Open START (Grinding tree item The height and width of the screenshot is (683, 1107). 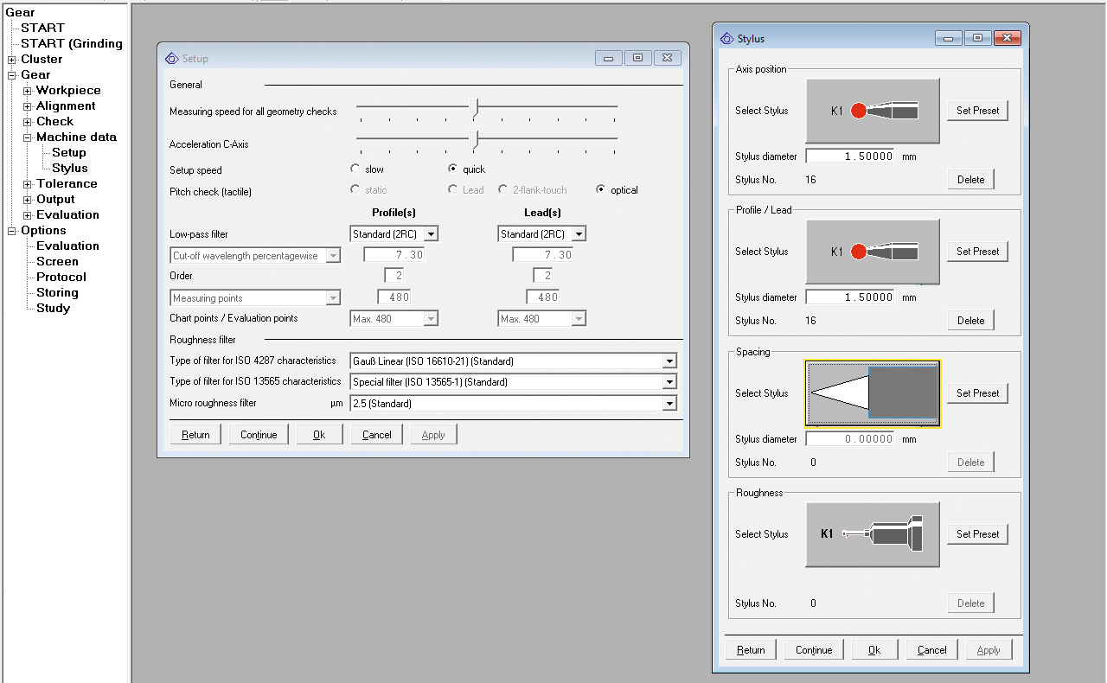72,43
